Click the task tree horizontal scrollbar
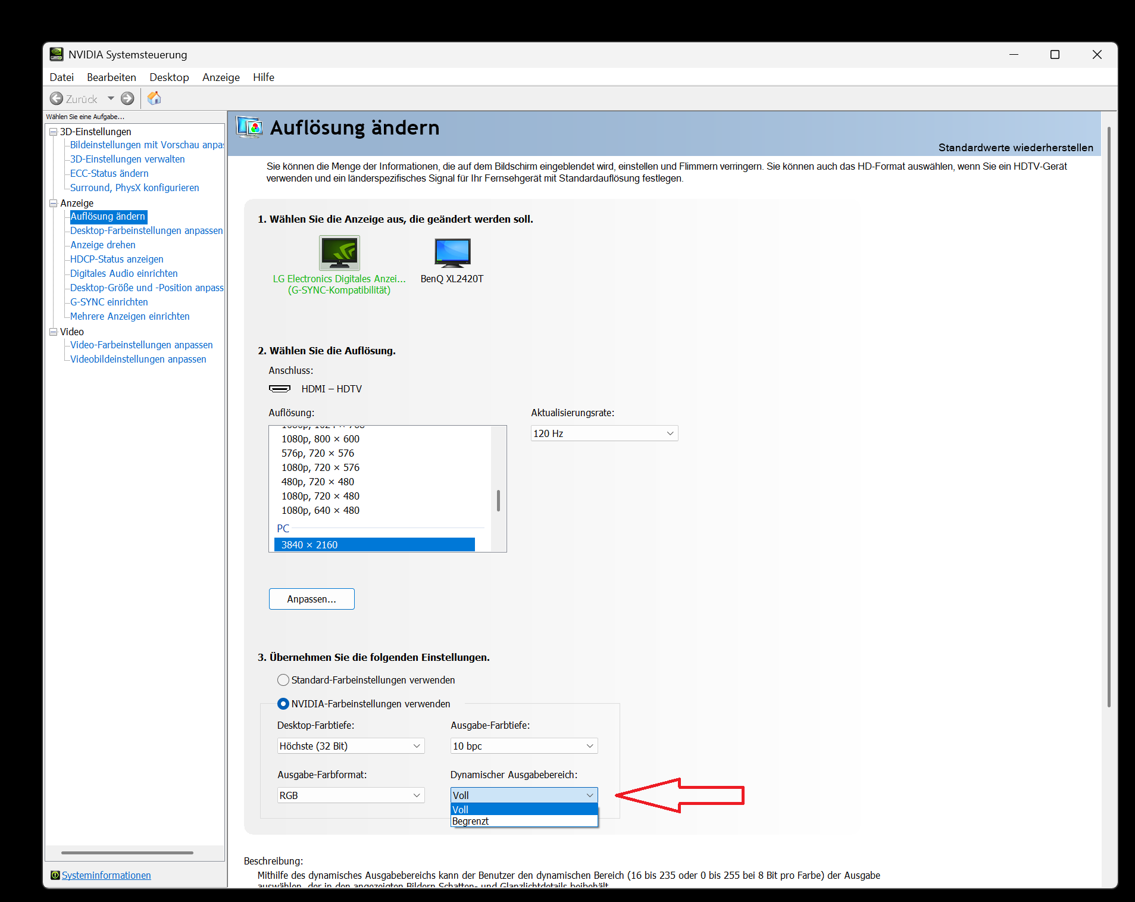The image size is (1135, 902). coord(127,853)
